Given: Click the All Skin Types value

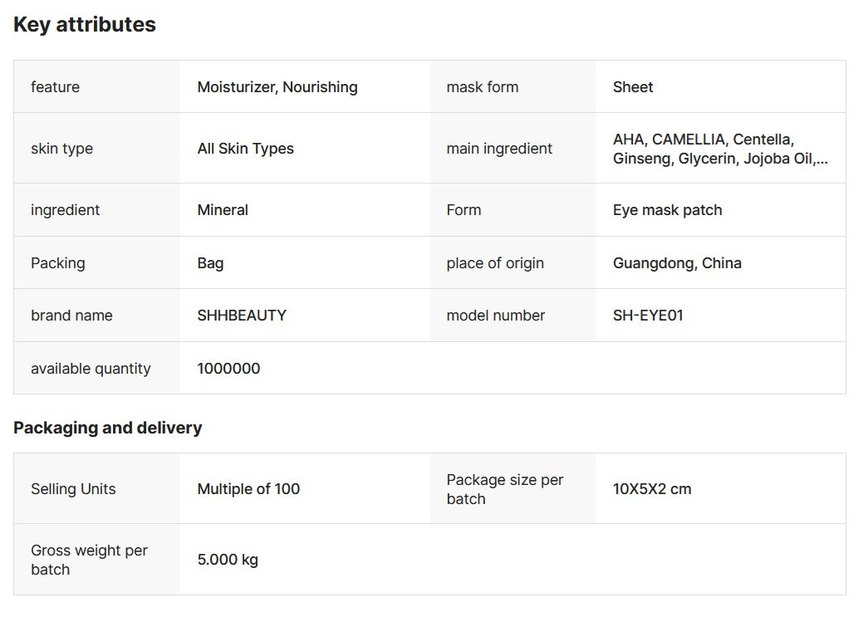Looking at the screenshot, I should tap(245, 149).
